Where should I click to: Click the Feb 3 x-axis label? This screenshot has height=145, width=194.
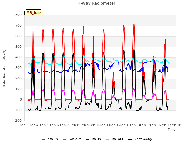tap(24, 125)
